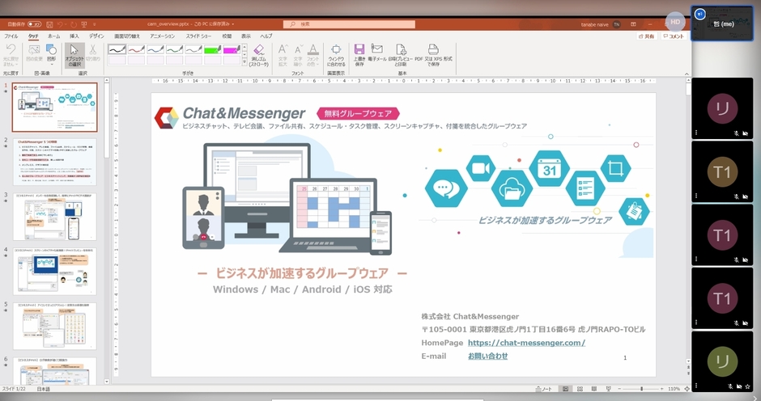This screenshot has width=761, height=401.
Task: Click the 切り取り scissors icon
Action: point(93,53)
